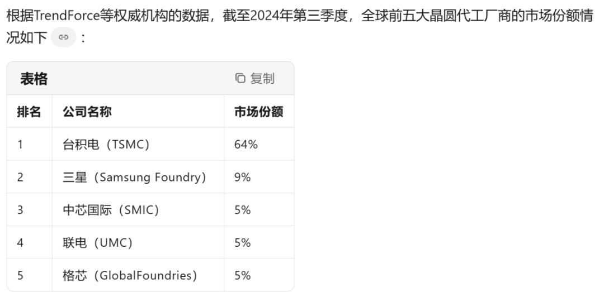Click rank number 3 in the table
Viewport: 604px width, 292px height.
click(20, 210)
